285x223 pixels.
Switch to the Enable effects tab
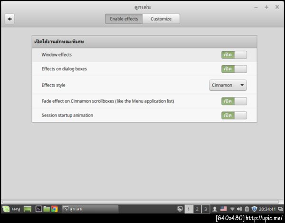124,19
